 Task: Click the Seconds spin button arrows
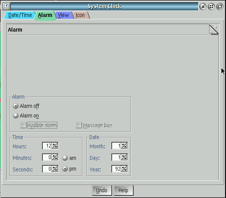coord(55,169)
